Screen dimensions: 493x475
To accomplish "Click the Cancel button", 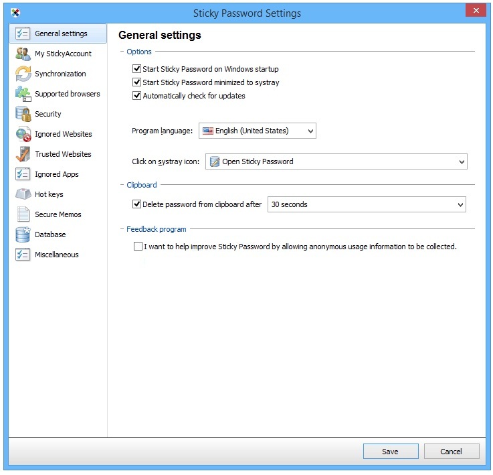I will click(451, 452).
